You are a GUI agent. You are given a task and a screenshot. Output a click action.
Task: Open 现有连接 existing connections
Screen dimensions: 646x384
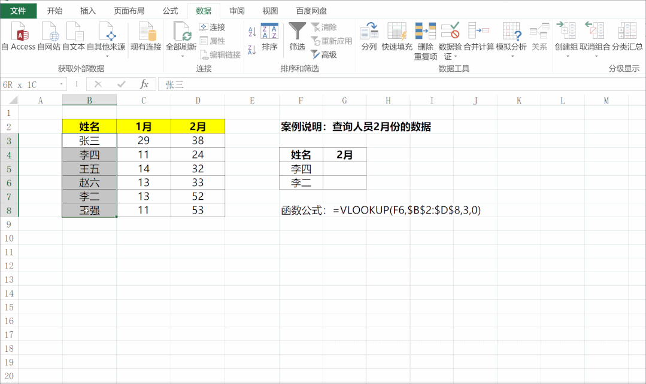coord(146,36)
